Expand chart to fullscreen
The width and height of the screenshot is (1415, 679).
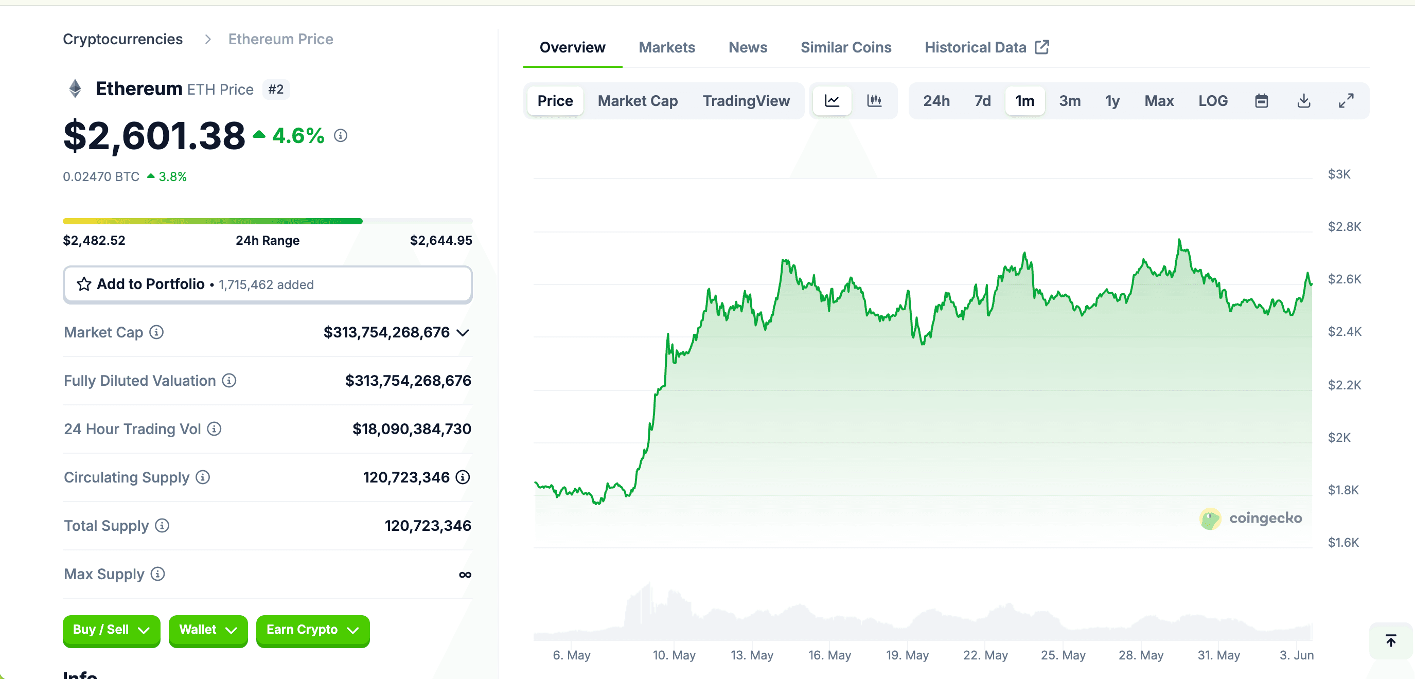pos(1346,100)
